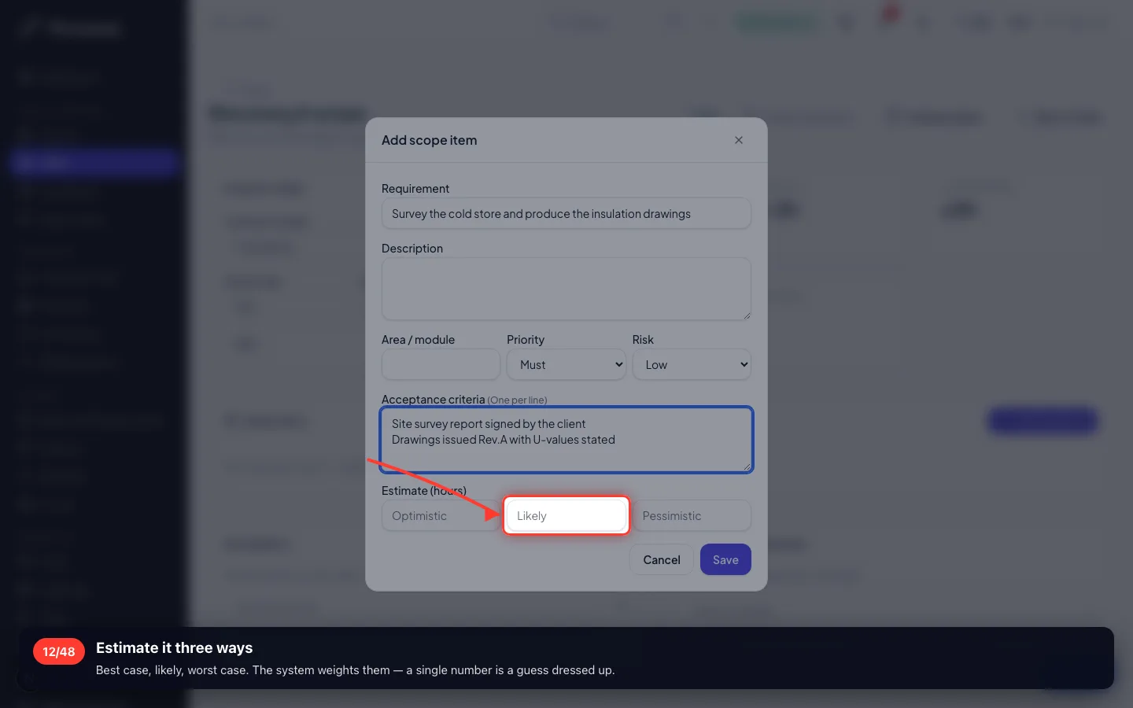This screenshot has height=708, width=1133.
Task: Click the Estimate it three ways heading
Action: (x=174, y=647)
